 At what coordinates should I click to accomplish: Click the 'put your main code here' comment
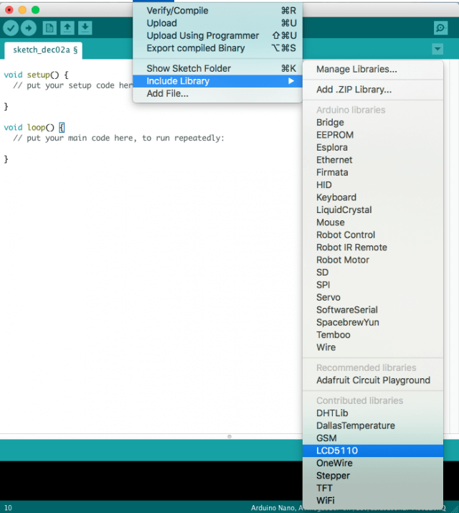118,138
